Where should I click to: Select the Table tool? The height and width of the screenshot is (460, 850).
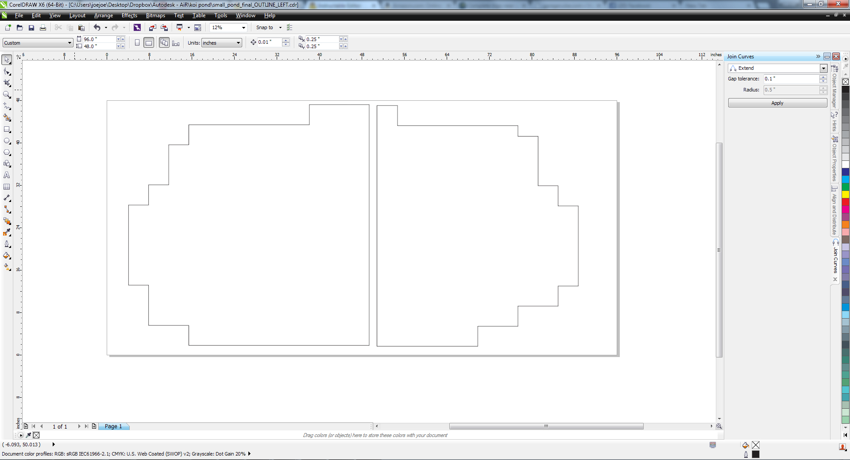(7, 187)
